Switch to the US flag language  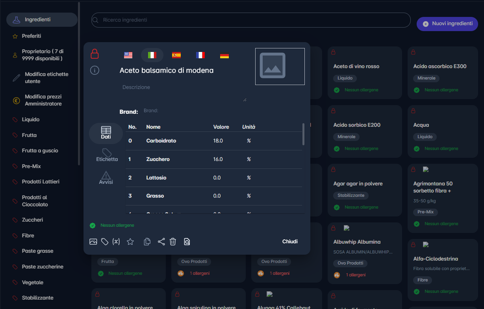[x=128, y=55]
